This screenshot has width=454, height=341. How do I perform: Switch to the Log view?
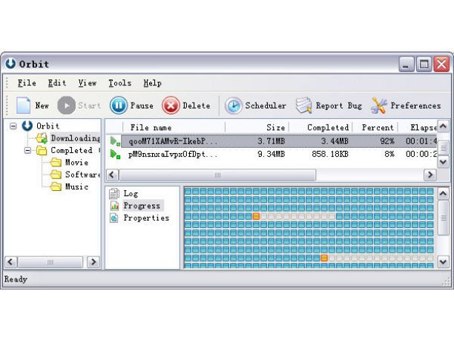131,193
